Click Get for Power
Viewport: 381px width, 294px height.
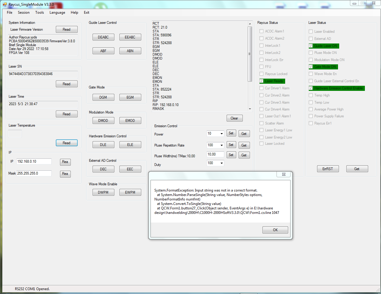point(244,134)
